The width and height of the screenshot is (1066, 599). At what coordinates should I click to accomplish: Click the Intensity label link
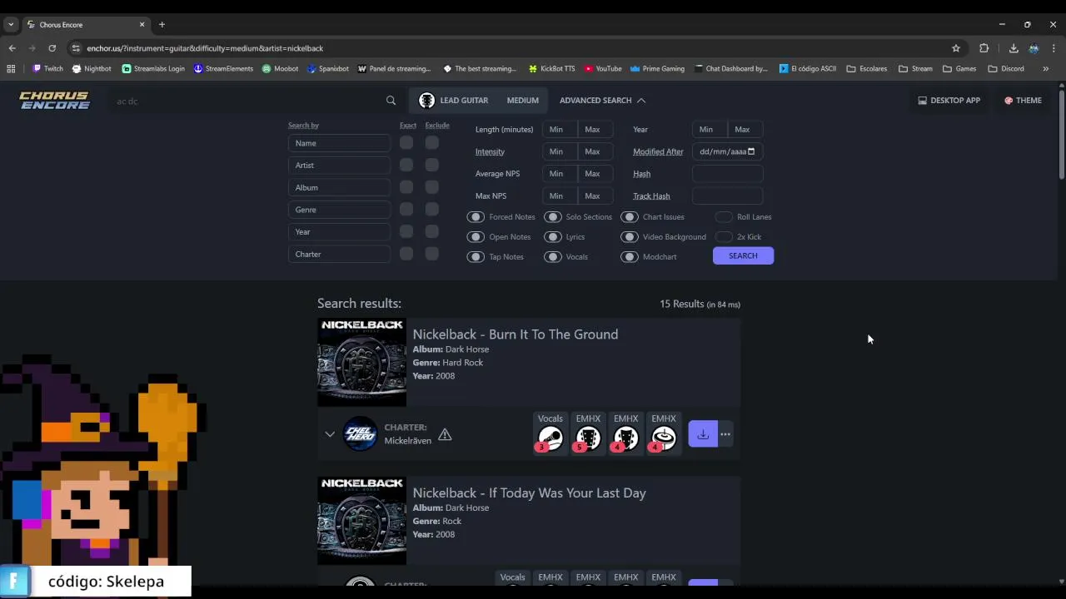pos(490,151)
